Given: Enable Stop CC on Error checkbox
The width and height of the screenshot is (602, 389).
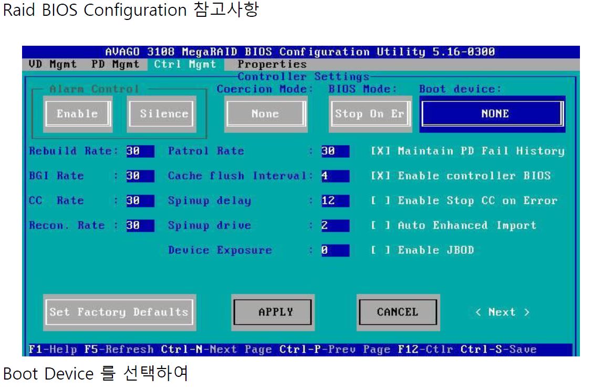Looking at the screenshot, I should [381, 201].
